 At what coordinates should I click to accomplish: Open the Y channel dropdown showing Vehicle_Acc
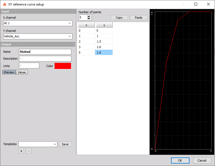point(38,36)
